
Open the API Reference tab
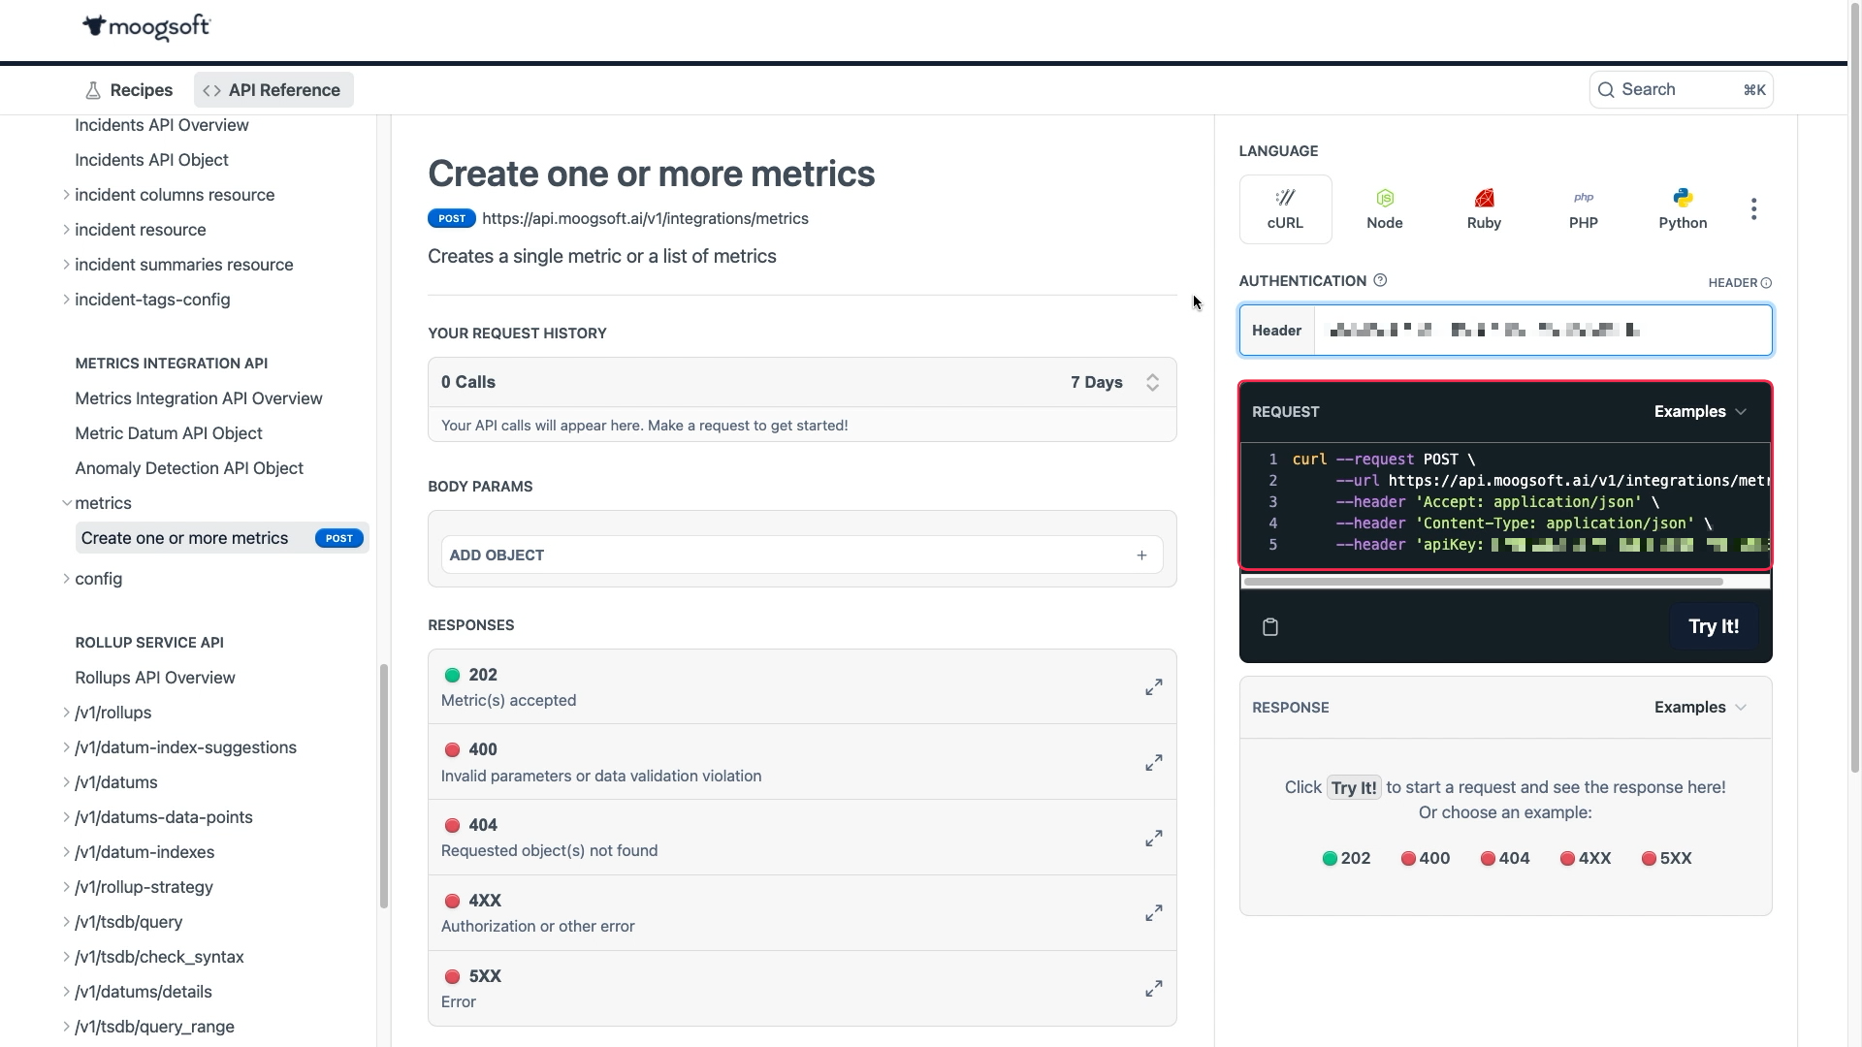[x=273, y=90]
